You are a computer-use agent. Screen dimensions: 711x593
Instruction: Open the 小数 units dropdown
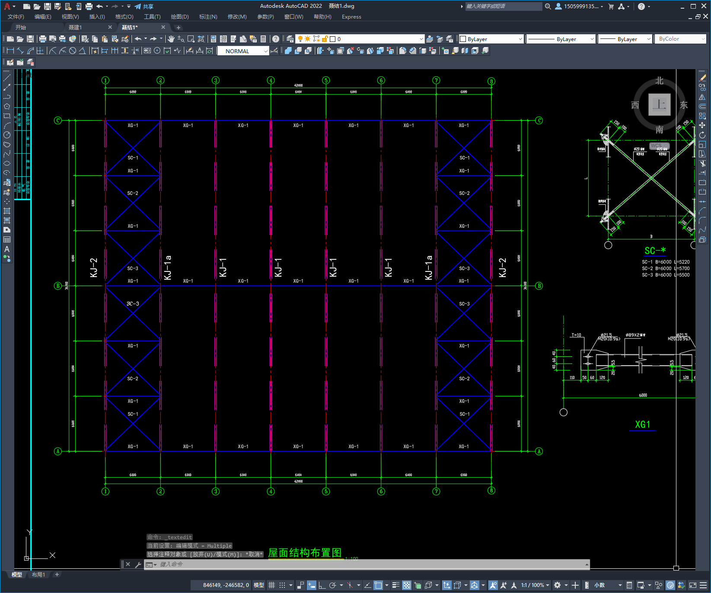pyautogui.click(x=608, y=585)
